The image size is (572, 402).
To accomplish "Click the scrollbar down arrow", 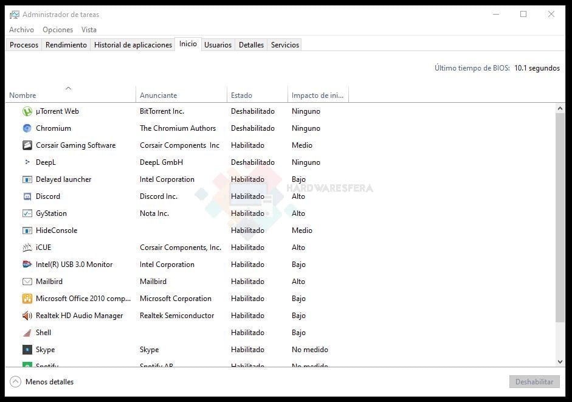I will [560, 362].
